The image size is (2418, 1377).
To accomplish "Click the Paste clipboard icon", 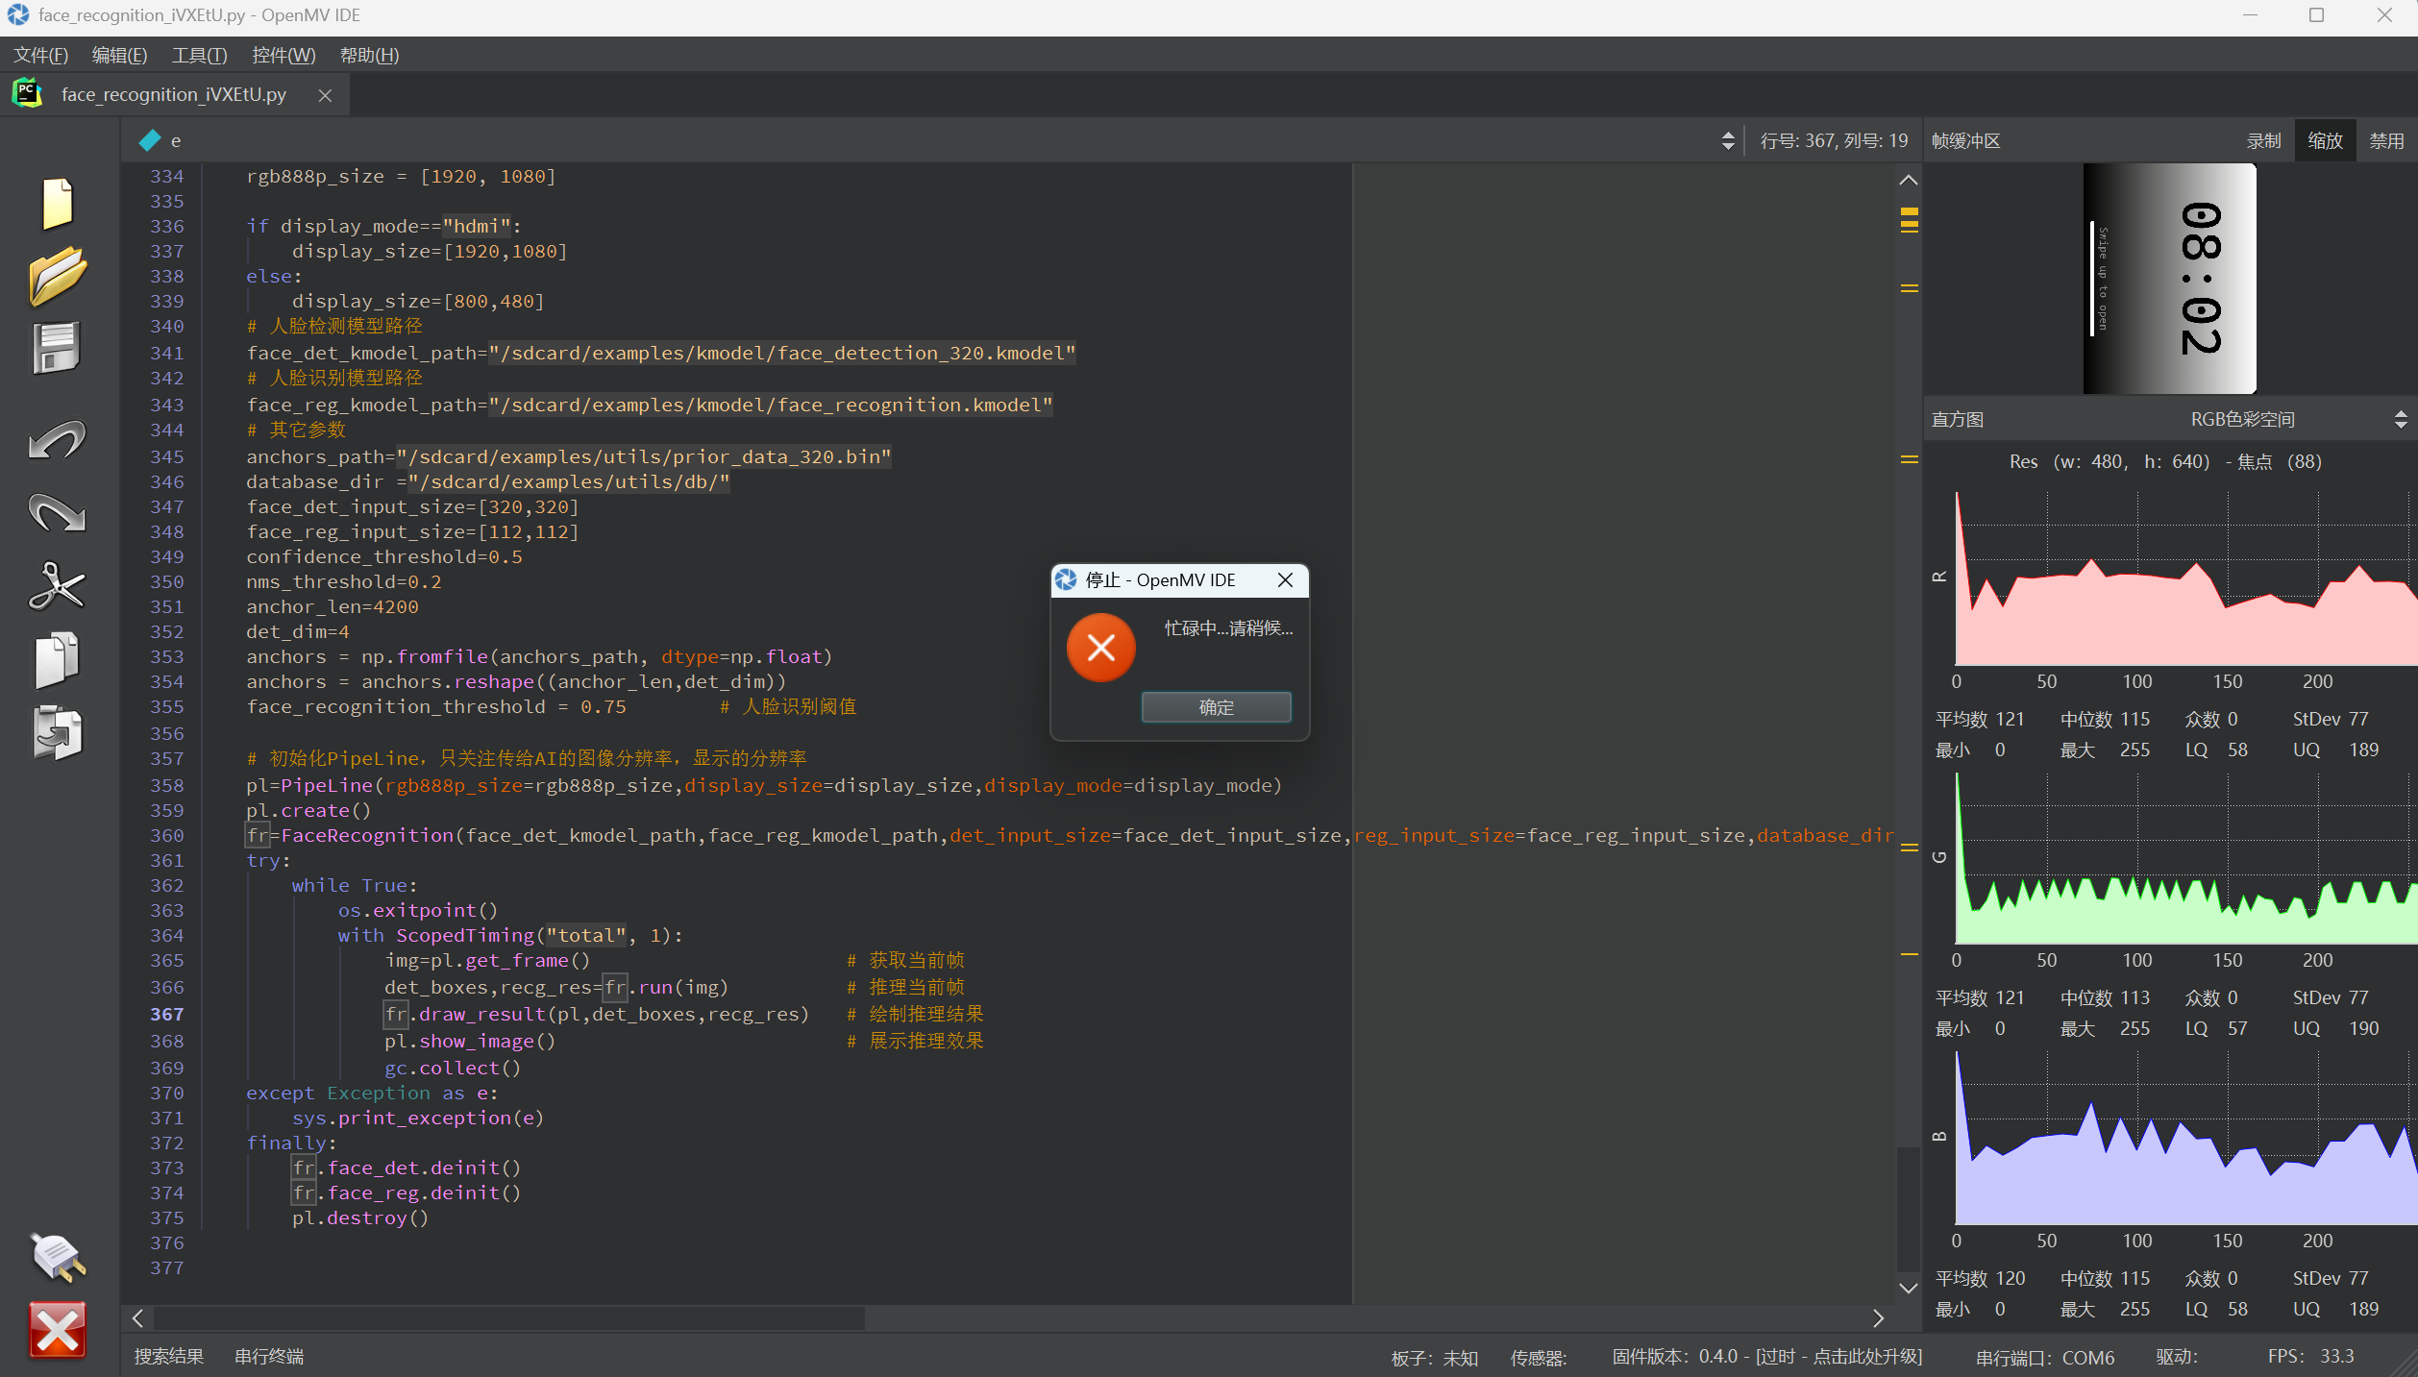I will point(58,733).
